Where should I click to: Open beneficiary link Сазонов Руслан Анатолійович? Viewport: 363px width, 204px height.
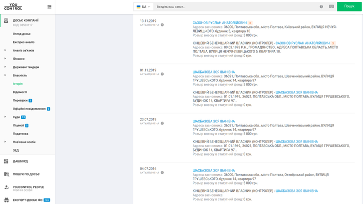point(303,43)
